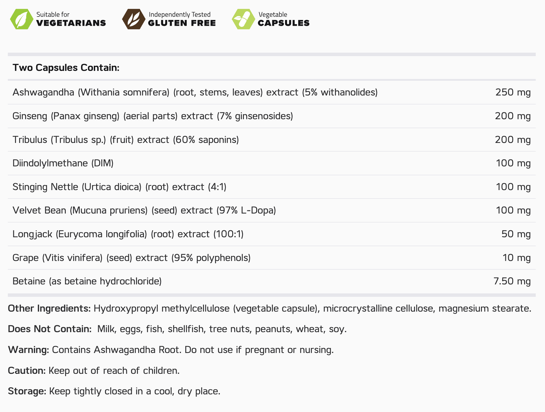Select the Longjack (Eurycoma longifolia) ingredient

click(128, 234)
